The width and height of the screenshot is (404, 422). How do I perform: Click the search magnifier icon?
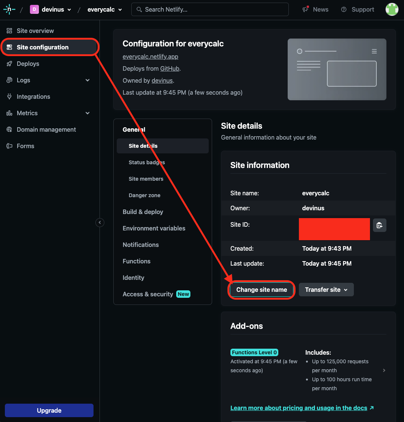click(139, 9)
